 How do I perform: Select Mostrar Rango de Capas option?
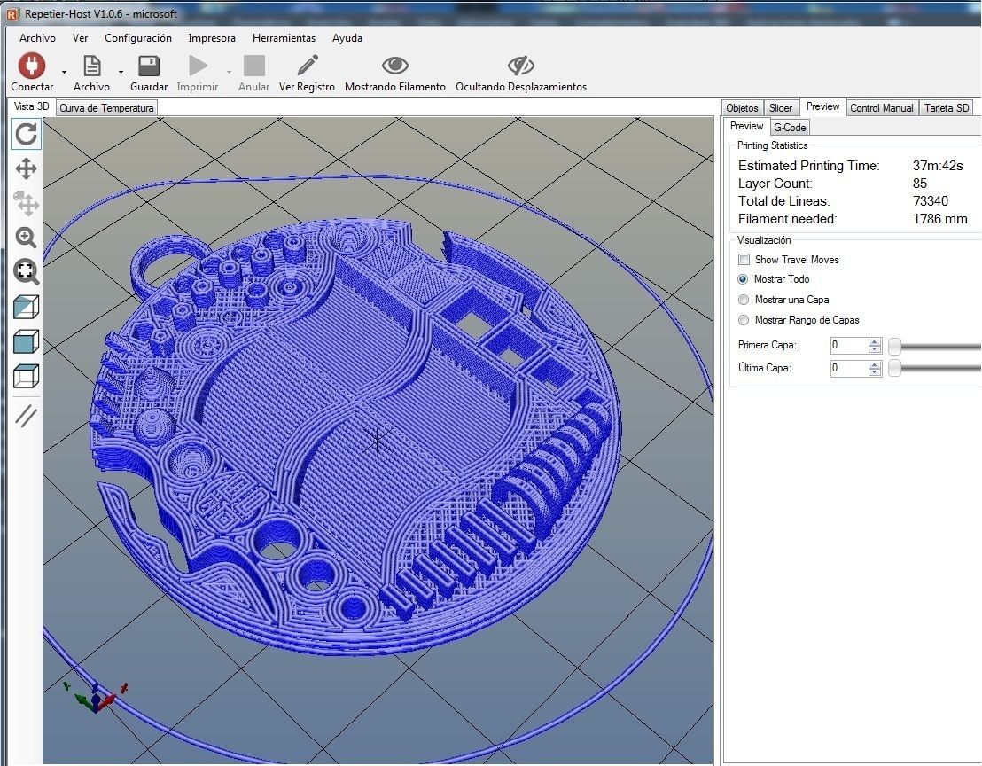tap(744, 320)
